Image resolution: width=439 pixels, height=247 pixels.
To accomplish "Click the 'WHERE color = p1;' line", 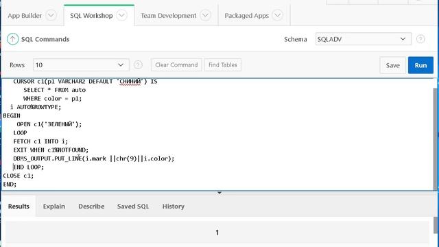I will [53, 99].
